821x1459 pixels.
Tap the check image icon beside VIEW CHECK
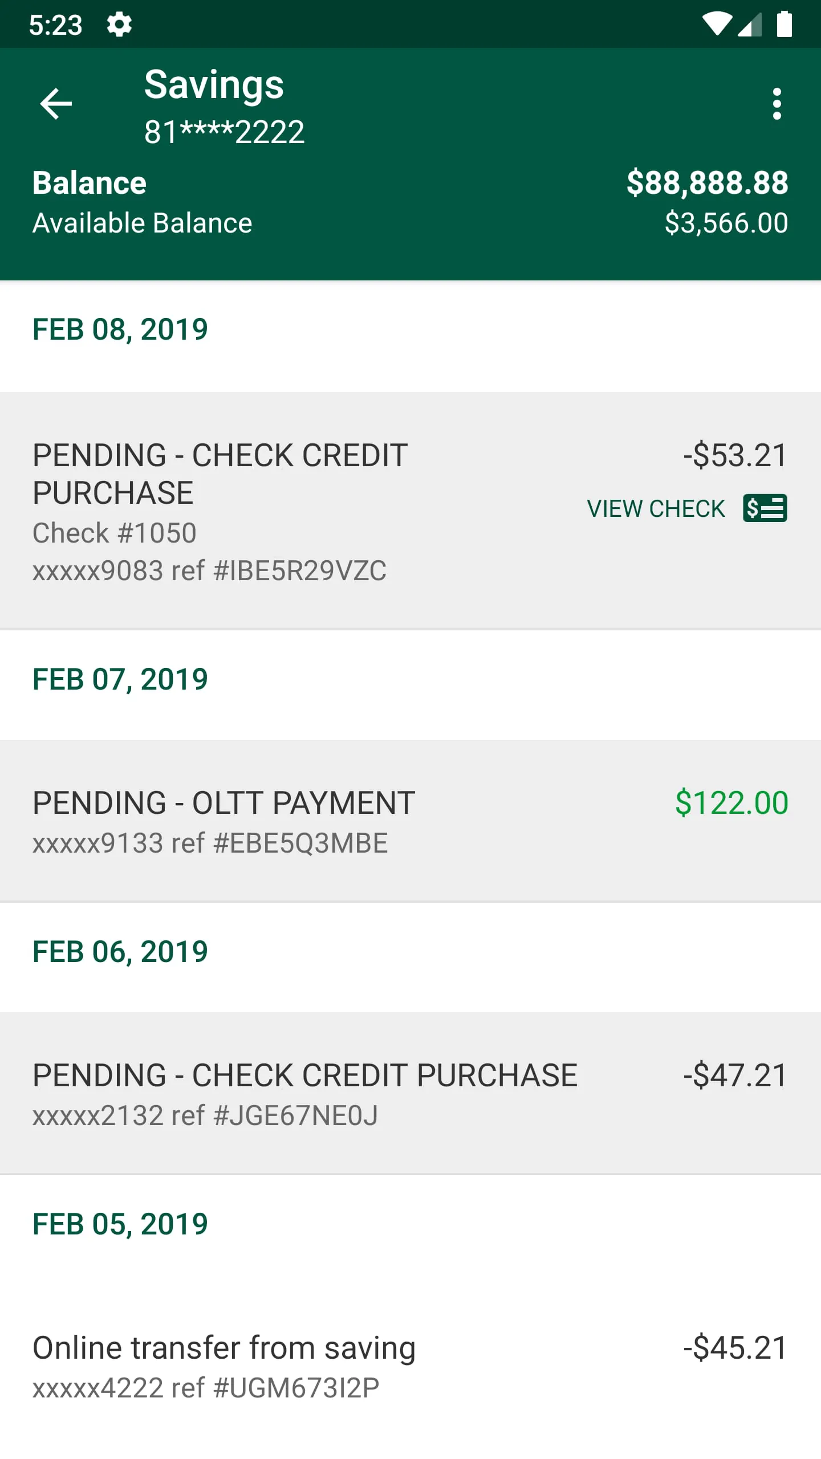[x=765, y=508]
